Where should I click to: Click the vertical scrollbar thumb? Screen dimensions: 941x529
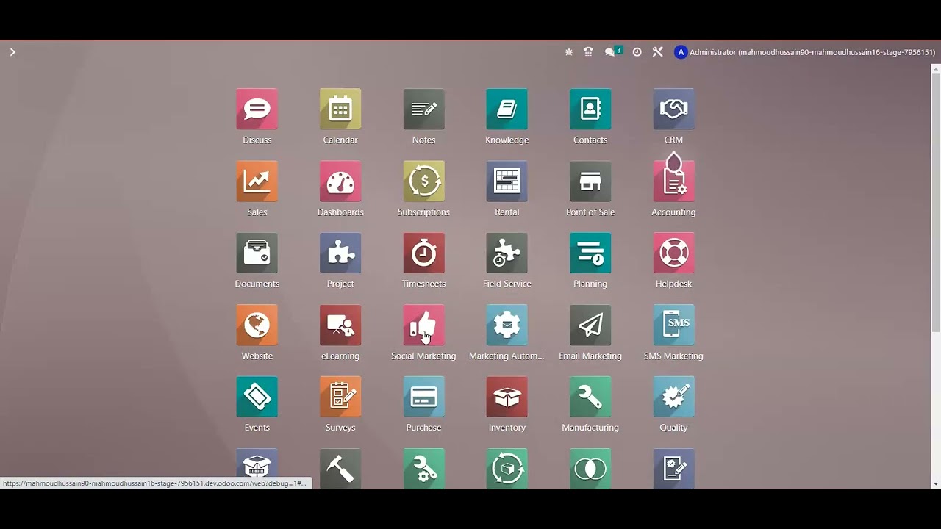click(x=935, y=203)
